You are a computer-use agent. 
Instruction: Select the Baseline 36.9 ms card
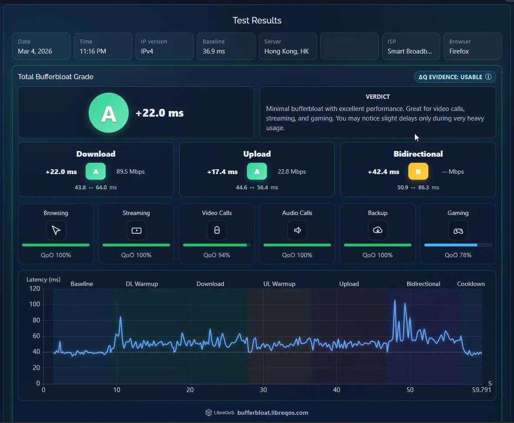226,46
